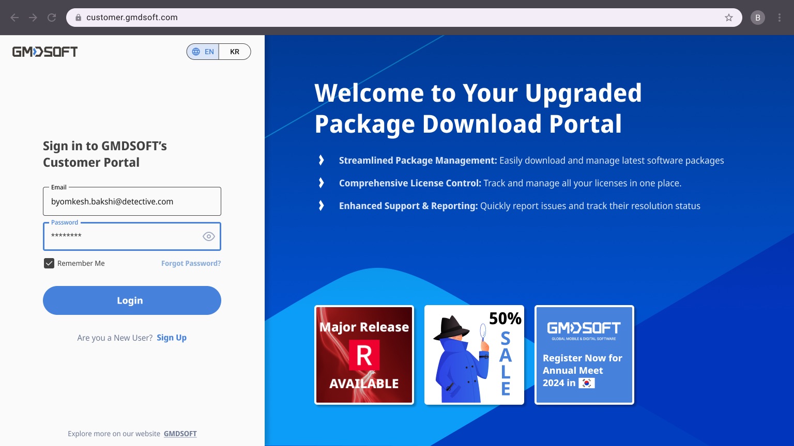Click the red R logo icon
This screenshot has height=446, width=794.
coord(364,355)
